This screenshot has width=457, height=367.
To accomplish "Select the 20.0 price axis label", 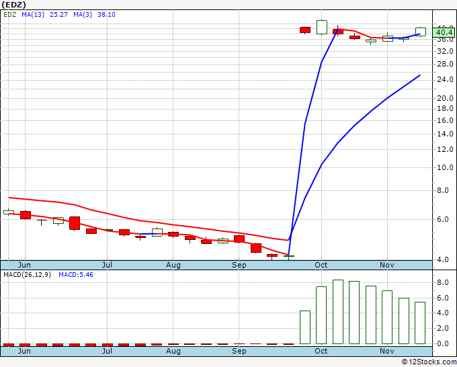I will [x=445, y=98].
